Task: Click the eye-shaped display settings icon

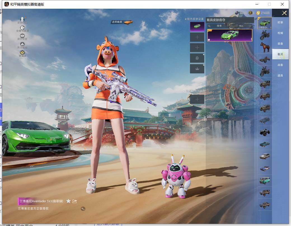Action: click(x=22, y=36)
